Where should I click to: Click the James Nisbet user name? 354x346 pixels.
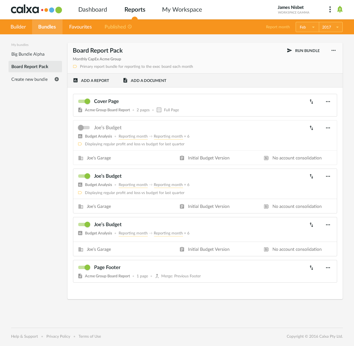[x=291, y=7]
